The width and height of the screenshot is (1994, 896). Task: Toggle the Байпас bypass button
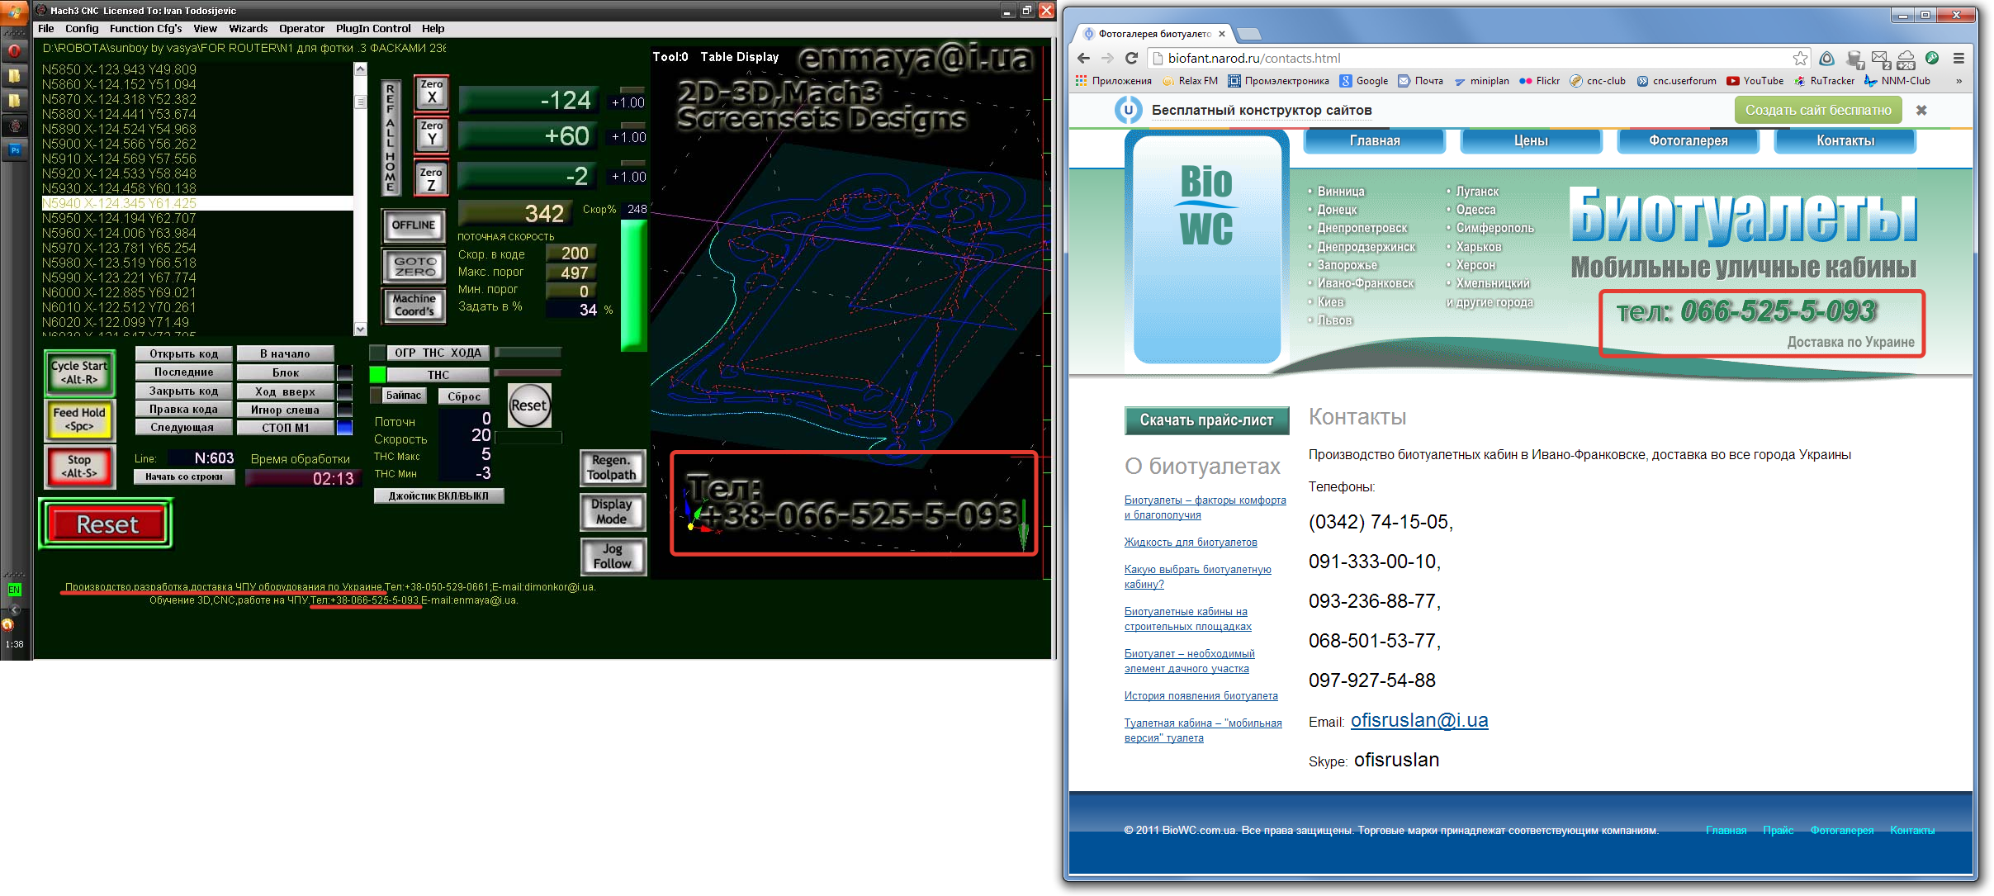coord(403,396)
